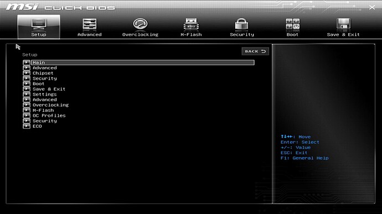
Task: Click the speedometer icon for Overclocking
Action: tap(140, 24)
